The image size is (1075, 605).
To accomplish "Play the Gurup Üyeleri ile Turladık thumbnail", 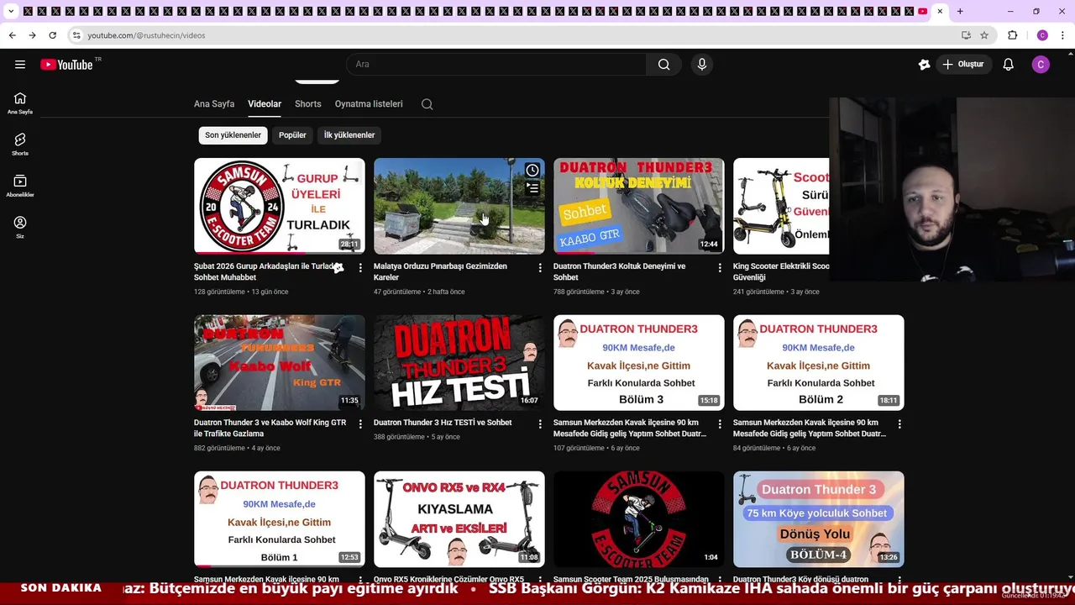I will click(280, 206).
